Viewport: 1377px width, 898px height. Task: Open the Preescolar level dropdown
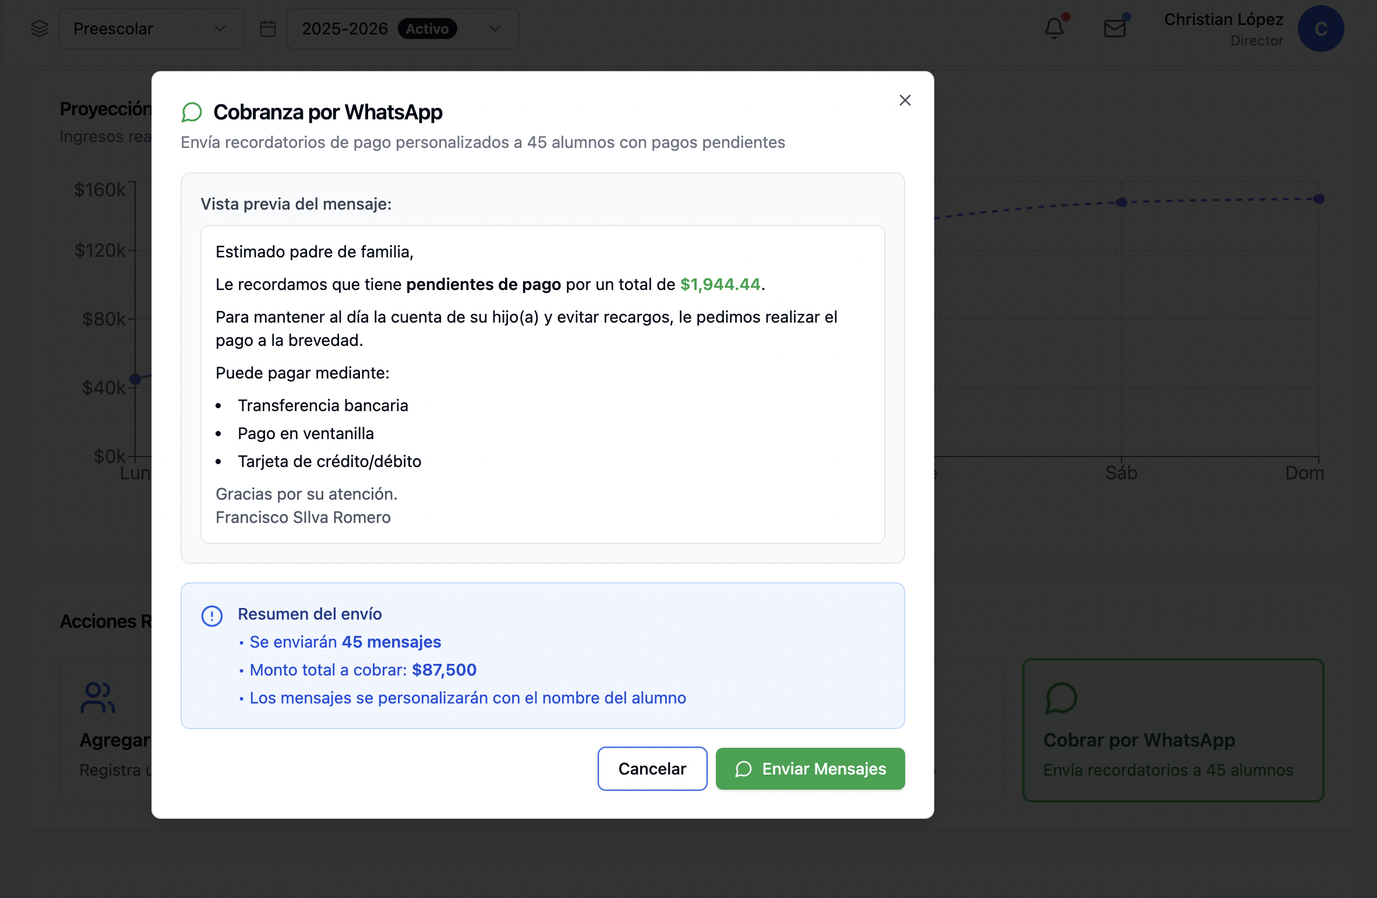pyautogui.click(x=151, y=29)
